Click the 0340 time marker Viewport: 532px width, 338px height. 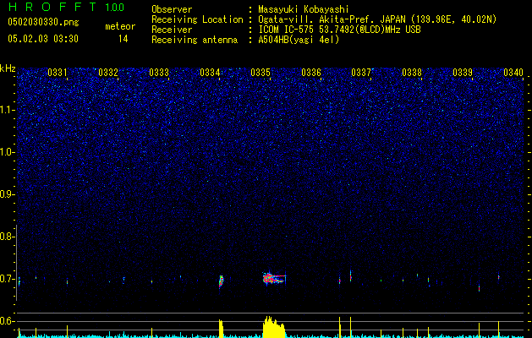click(x=513, y=73)
